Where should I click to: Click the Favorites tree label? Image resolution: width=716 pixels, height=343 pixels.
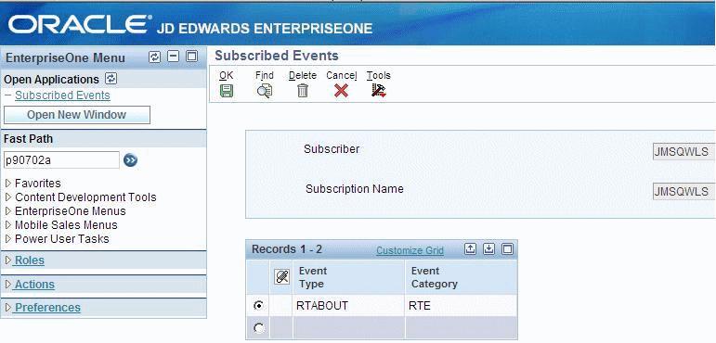(x=38, y=184)
